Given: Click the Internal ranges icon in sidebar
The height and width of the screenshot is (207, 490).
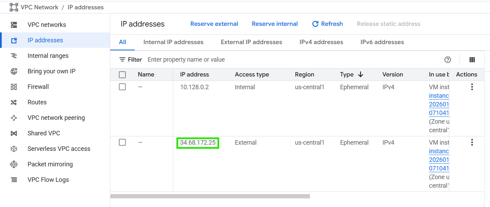Looking at the screenshot, I should click(14, 56).
